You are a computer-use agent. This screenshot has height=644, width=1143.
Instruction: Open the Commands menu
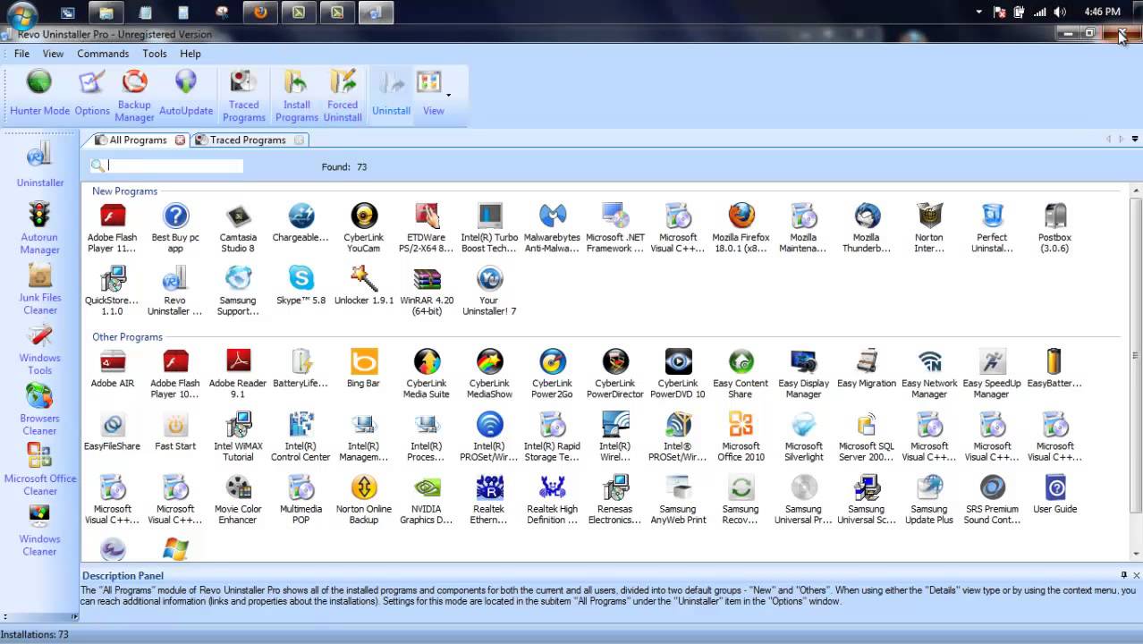tap(103, 54)
